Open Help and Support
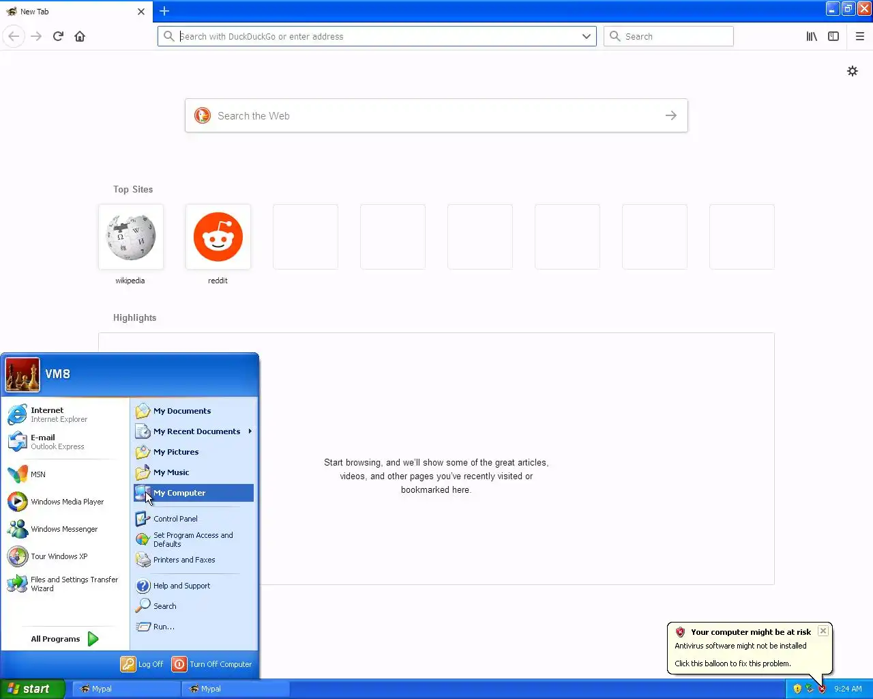Image resolution: width=873 pixels, height=699 pixels. click(194, 586)
